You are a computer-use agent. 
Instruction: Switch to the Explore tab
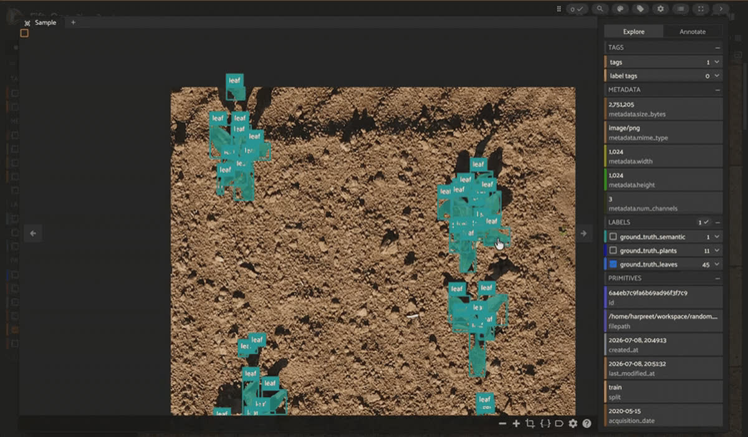click(634, 31)
